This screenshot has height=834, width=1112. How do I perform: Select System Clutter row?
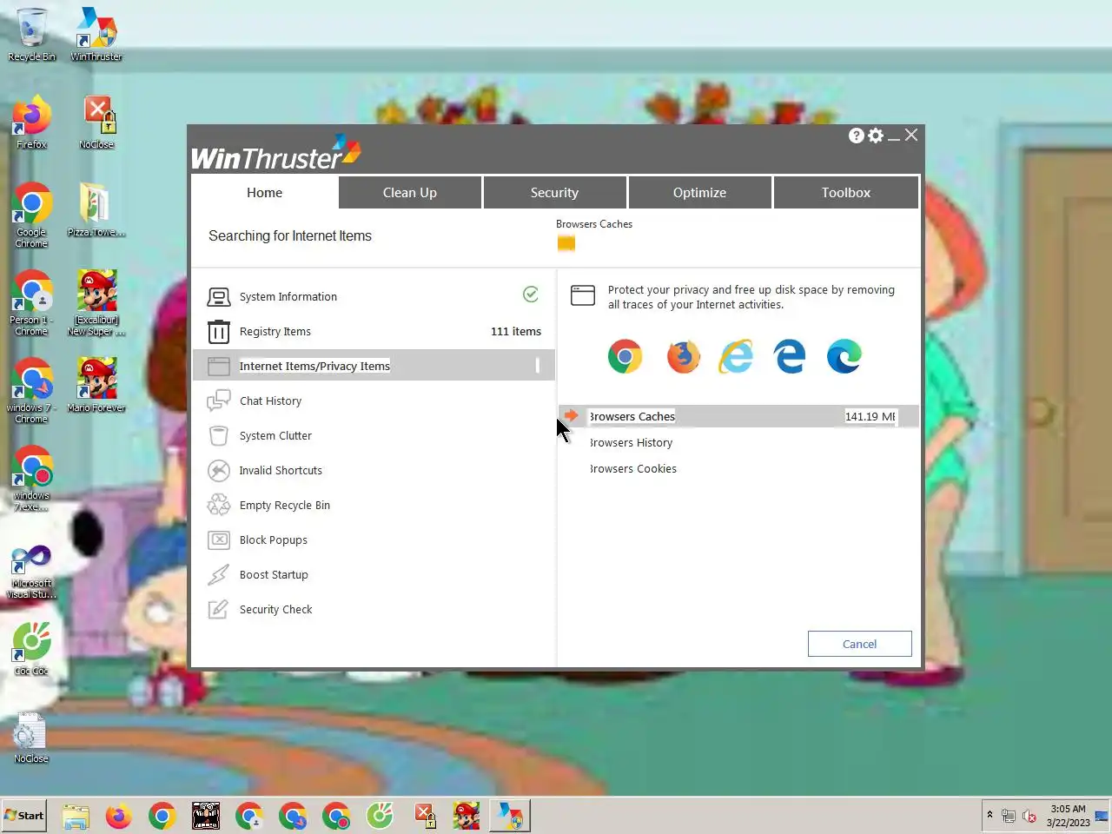[374, 435]
